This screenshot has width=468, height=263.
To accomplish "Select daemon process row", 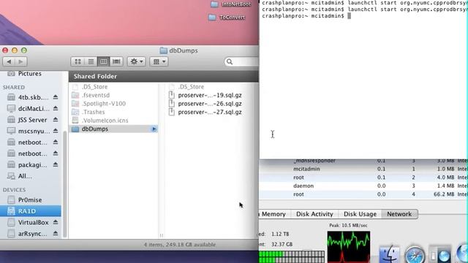I will coord(363,186).
